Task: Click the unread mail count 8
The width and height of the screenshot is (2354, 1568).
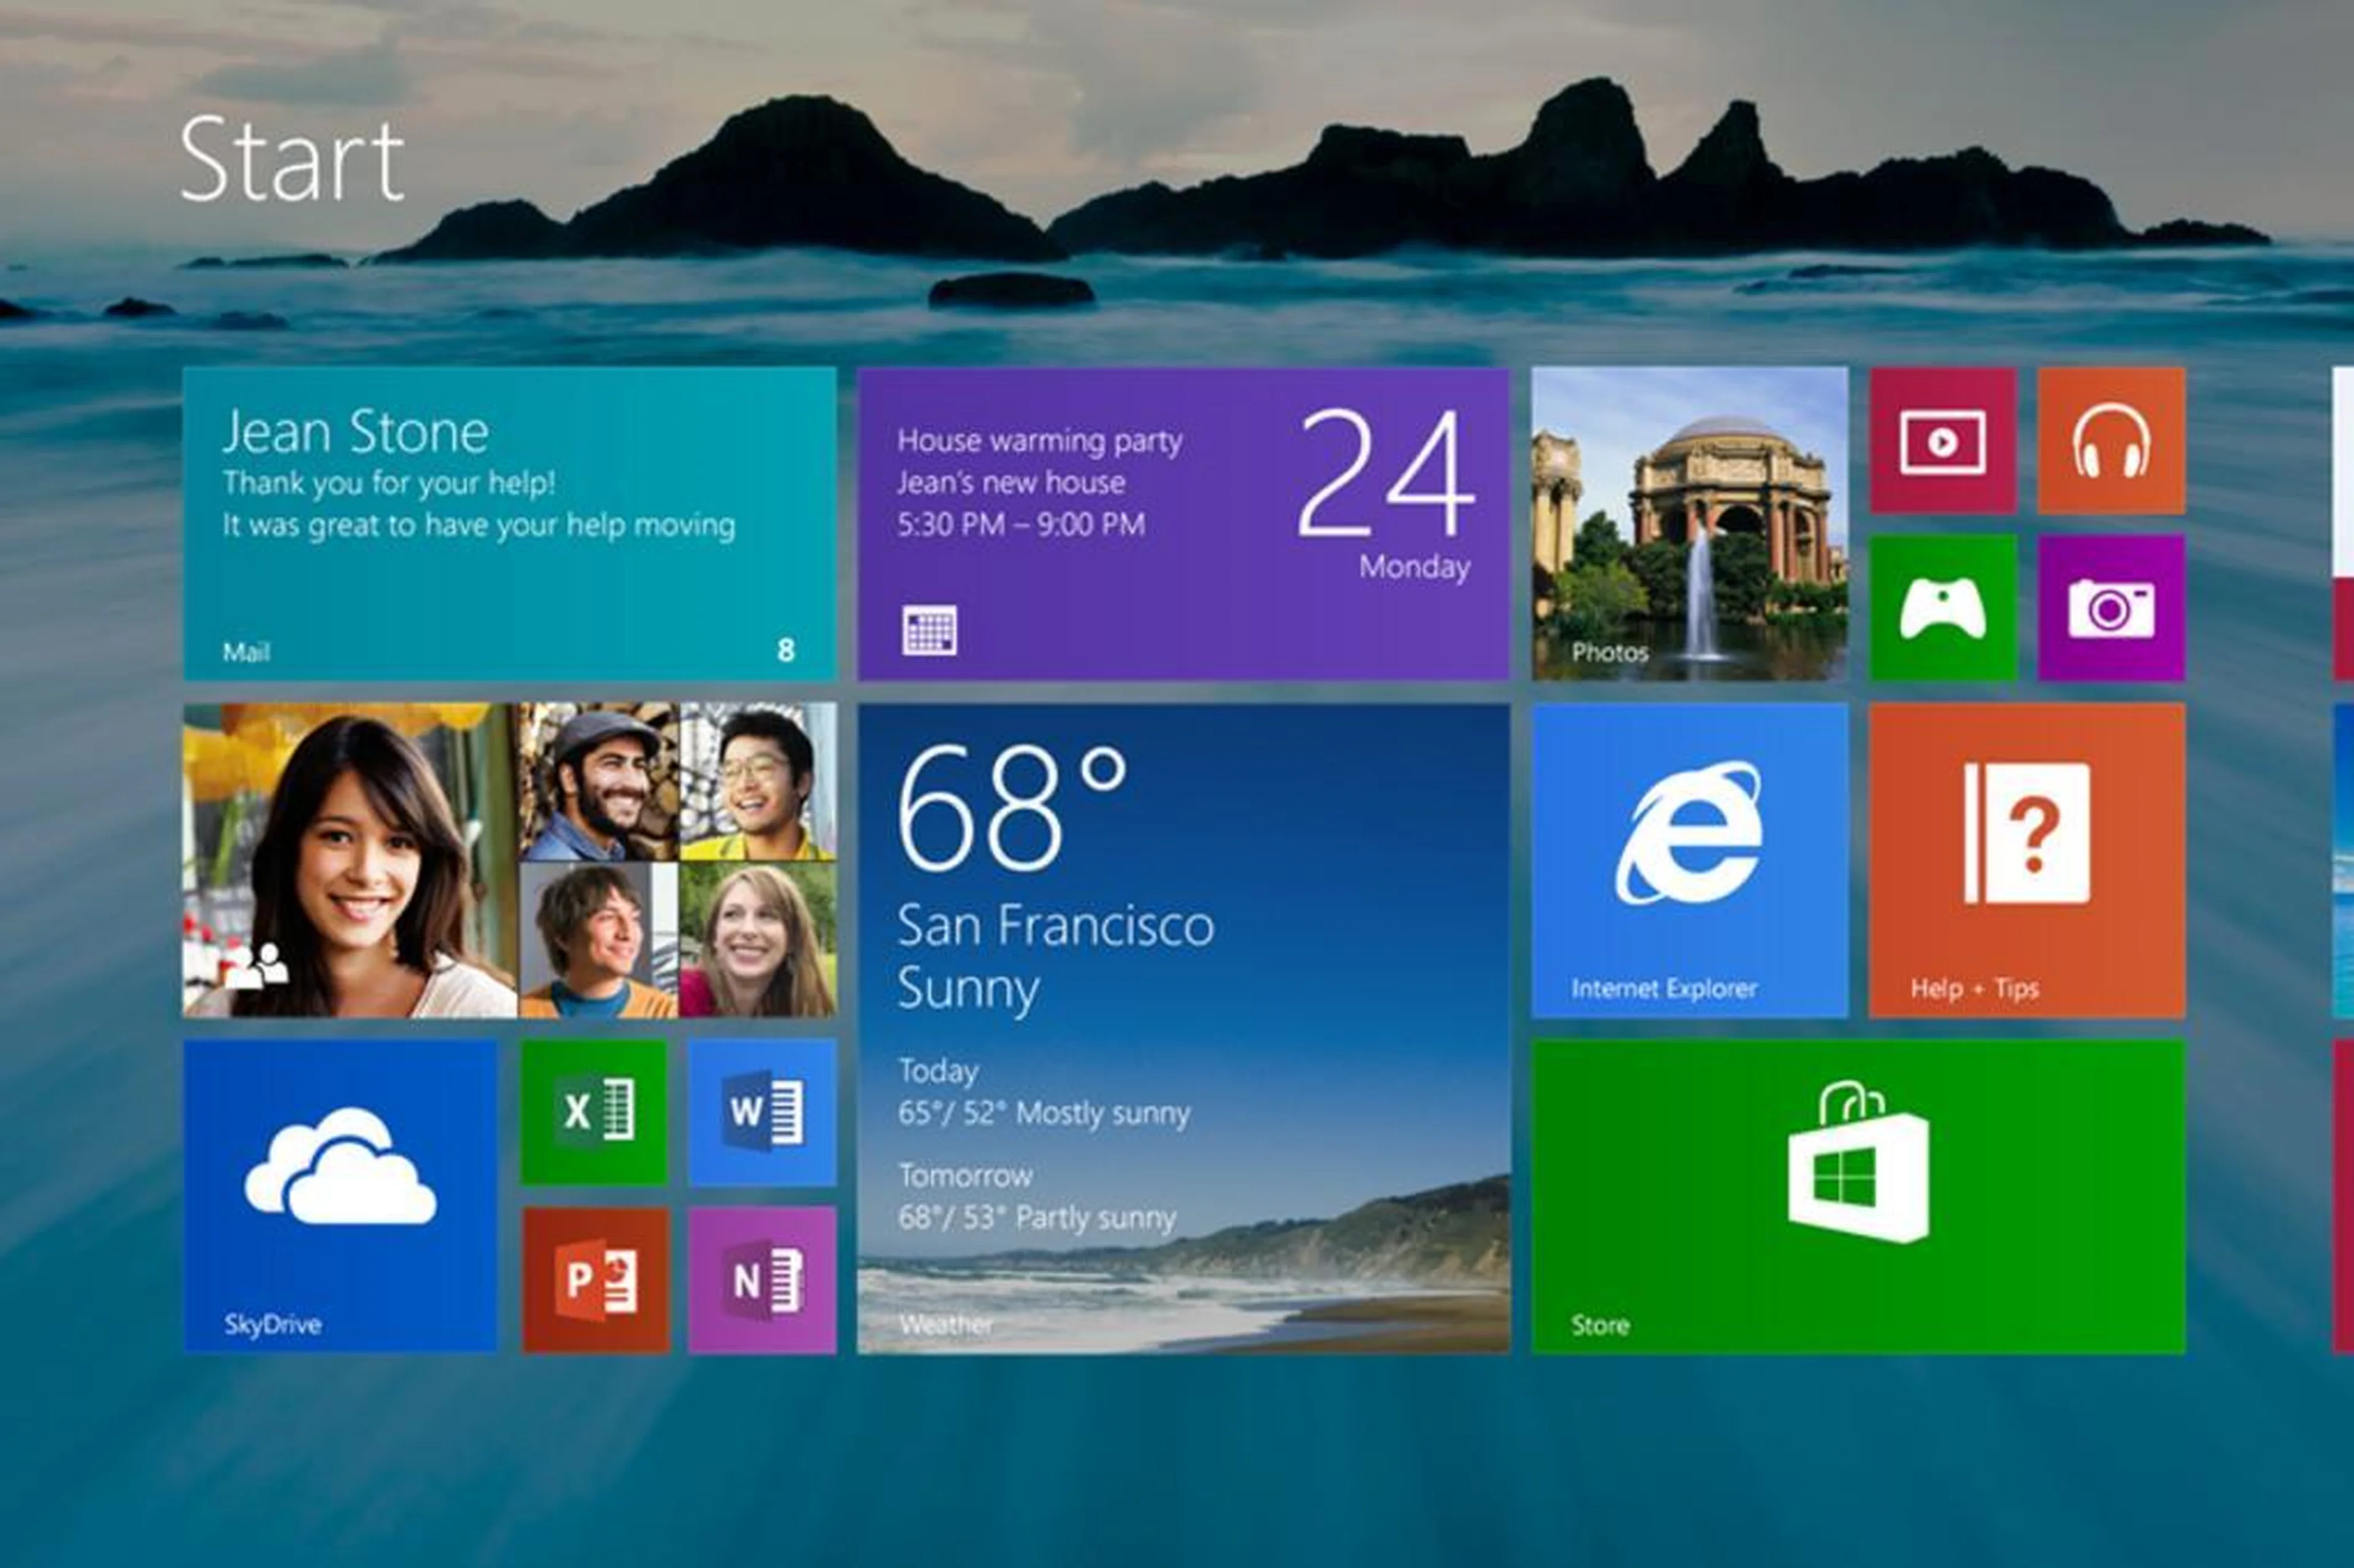Action: click(x=786, y=651)
